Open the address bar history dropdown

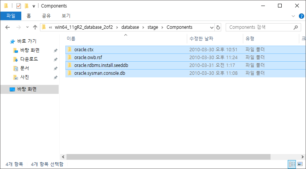(212, 27)
